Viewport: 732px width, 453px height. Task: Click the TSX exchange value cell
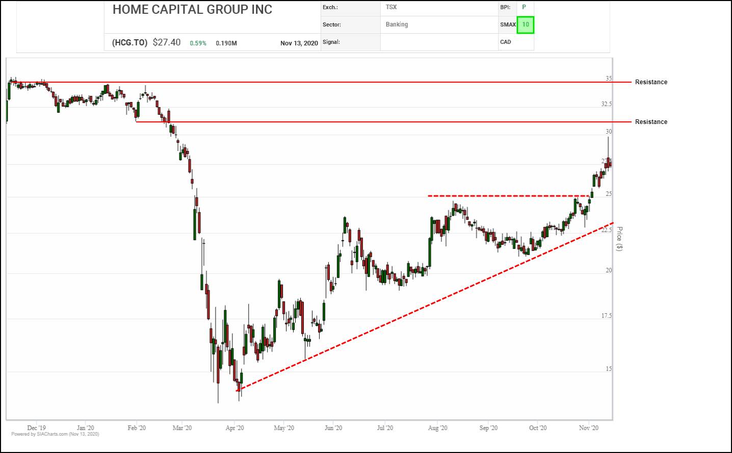tap(391, 7)
